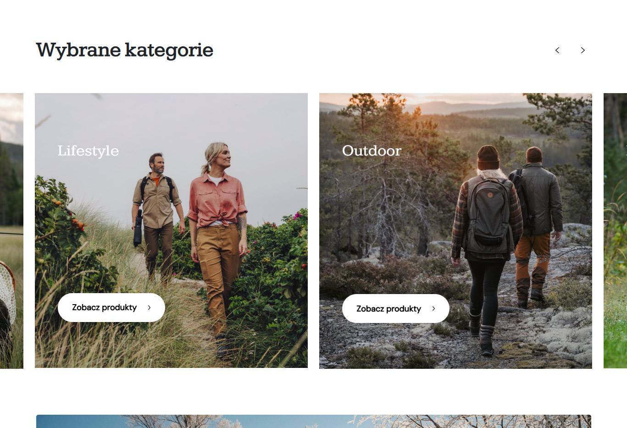Go to previous categories with the left arrow
This screenshot has width=627, height=428.
[x=557, y=50]
